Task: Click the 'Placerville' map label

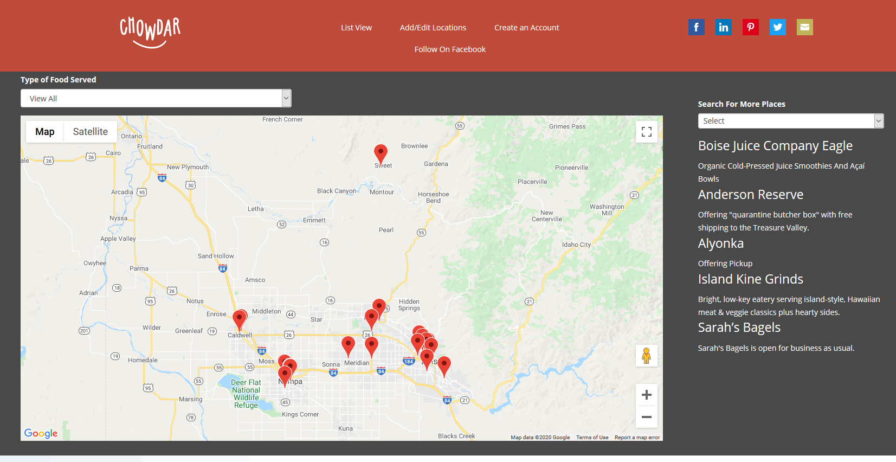Action: [532, 182]
